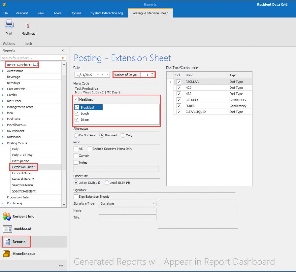Clear the report search with red X
296x272 pixels.
click(64, 58)
